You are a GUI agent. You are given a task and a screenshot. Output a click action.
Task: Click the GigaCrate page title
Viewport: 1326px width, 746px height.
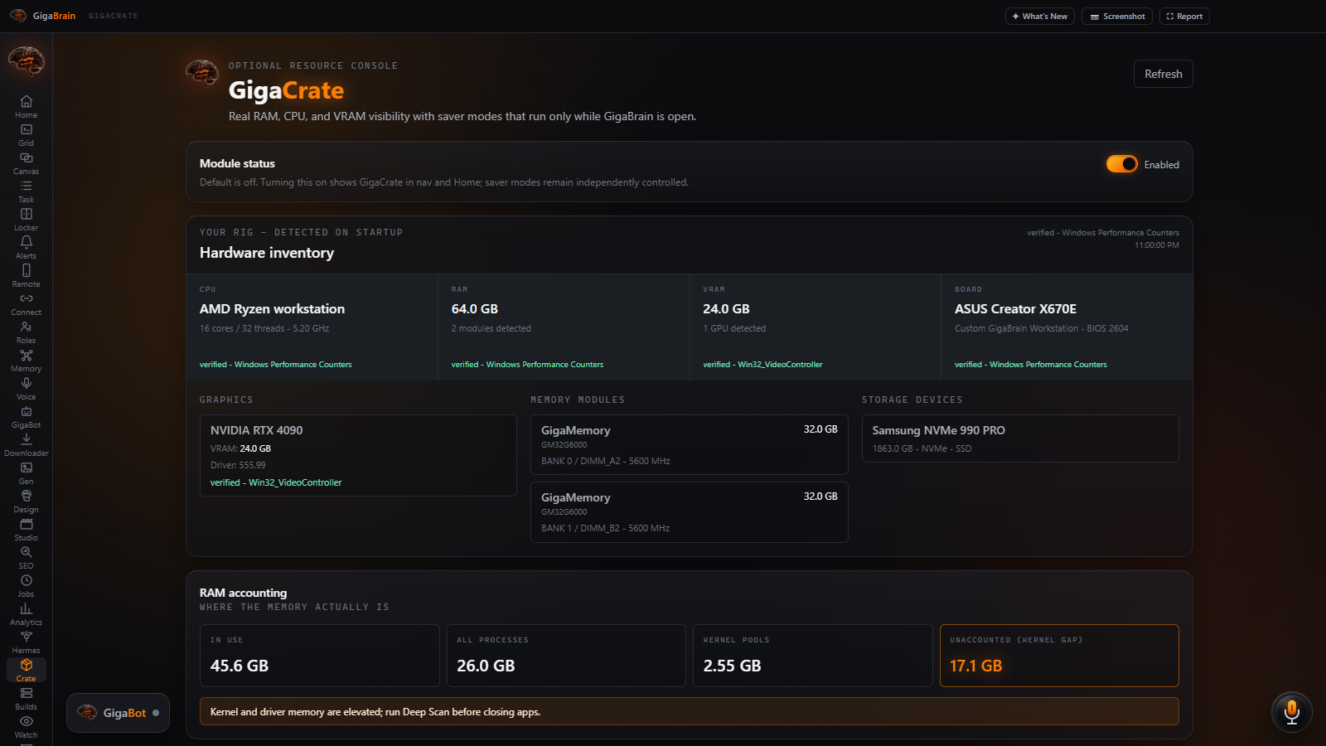[x=286, y=90]
